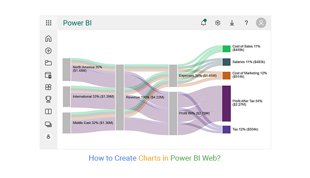Click label "Middle East 32% ($1.36M)"
This screenshot has height=178, width=310.
[93, 123]
